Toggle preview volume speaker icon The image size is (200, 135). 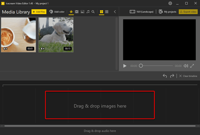[186, 66]
